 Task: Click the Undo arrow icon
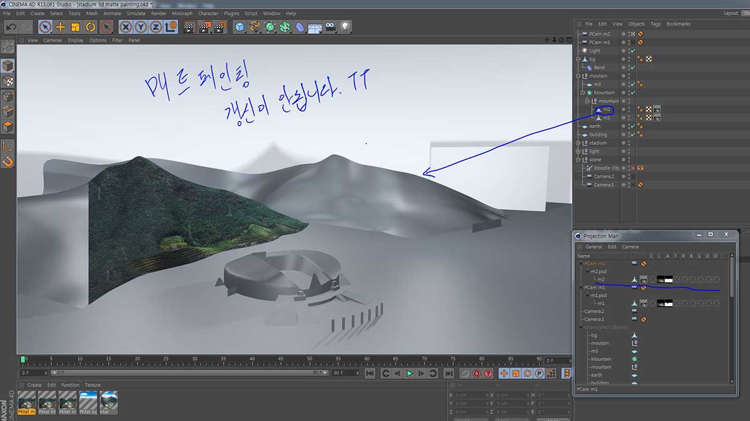(10, 27)
